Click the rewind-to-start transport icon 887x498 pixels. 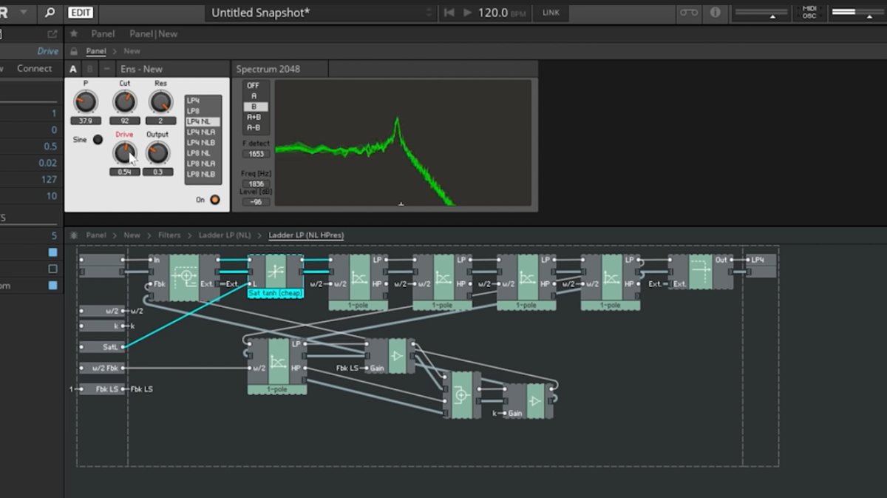tap(449, 13)
